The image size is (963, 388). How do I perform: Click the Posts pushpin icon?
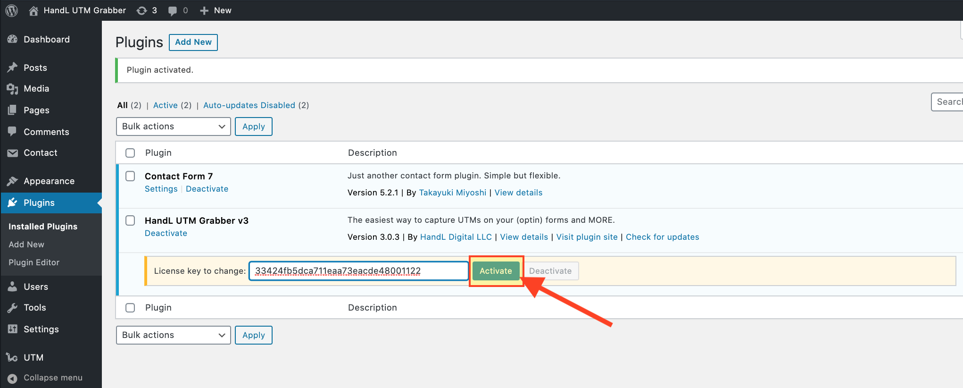(12, 68)
